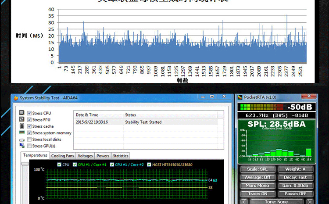
Task: Click the AIDA64 flame icon in title bar
Action: 16,98
